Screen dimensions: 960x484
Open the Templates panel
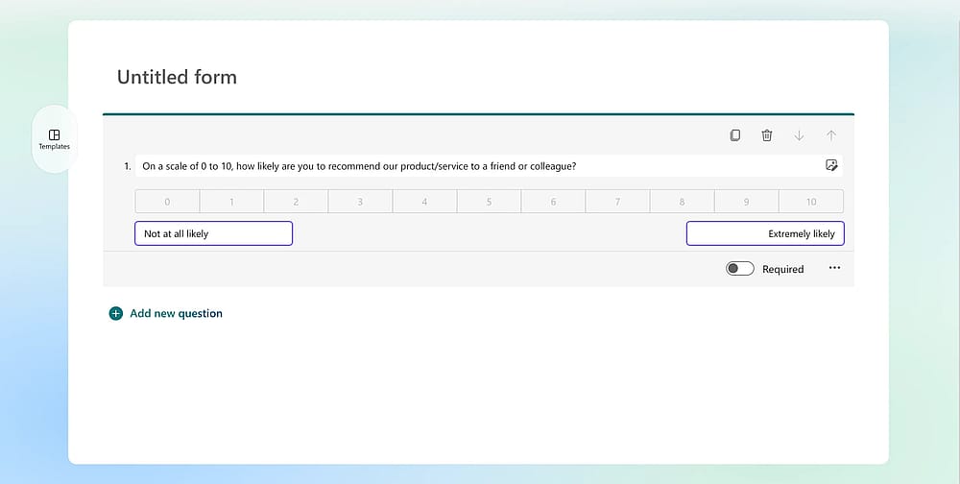pyautogui.click(x=55, y=139)
